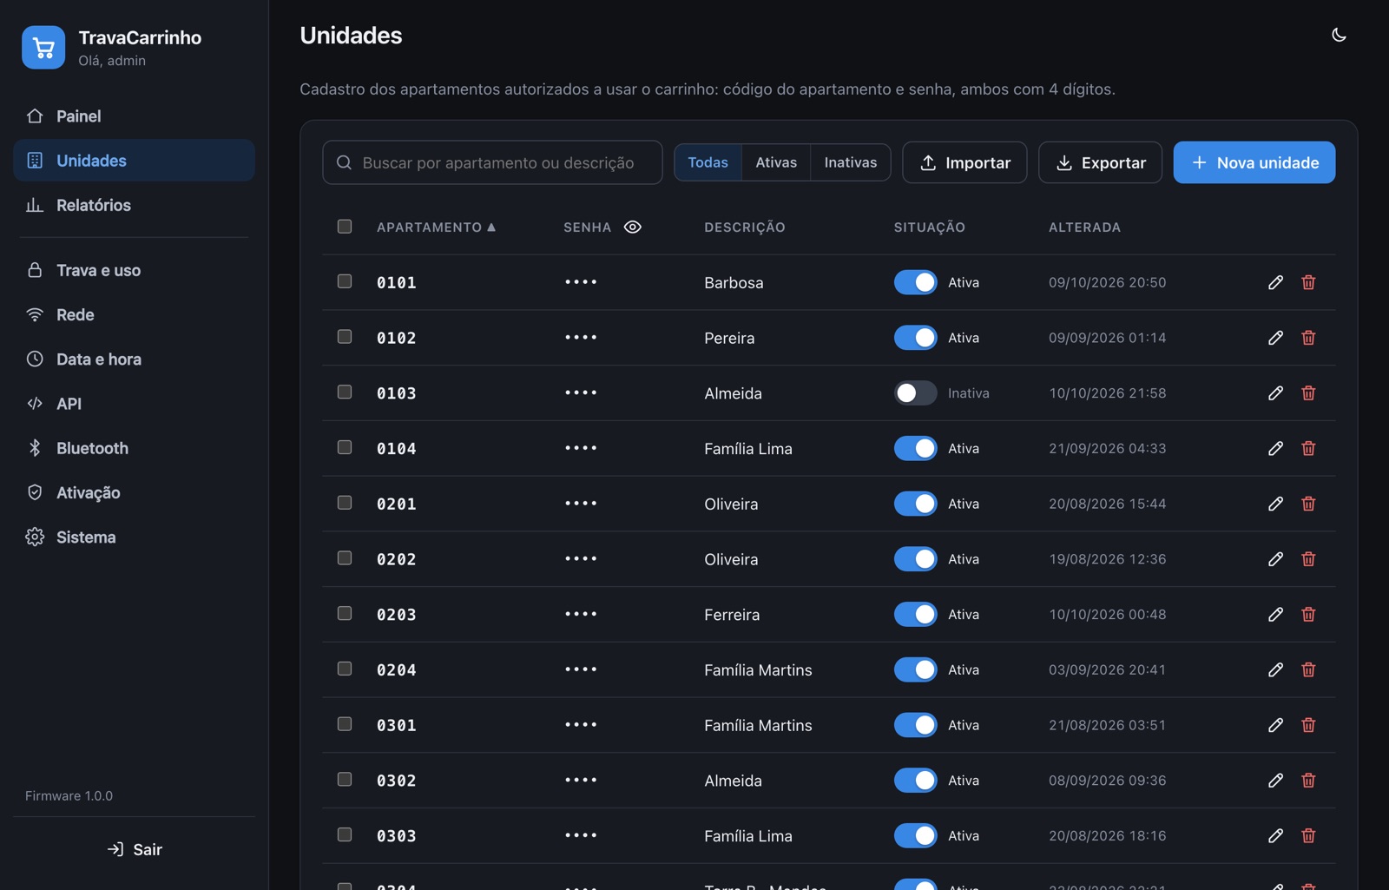The image size is (1389, 890).
Task: Turn off the switch for apartment 0302
Action: pyautogui.click(x=915, y=781)
